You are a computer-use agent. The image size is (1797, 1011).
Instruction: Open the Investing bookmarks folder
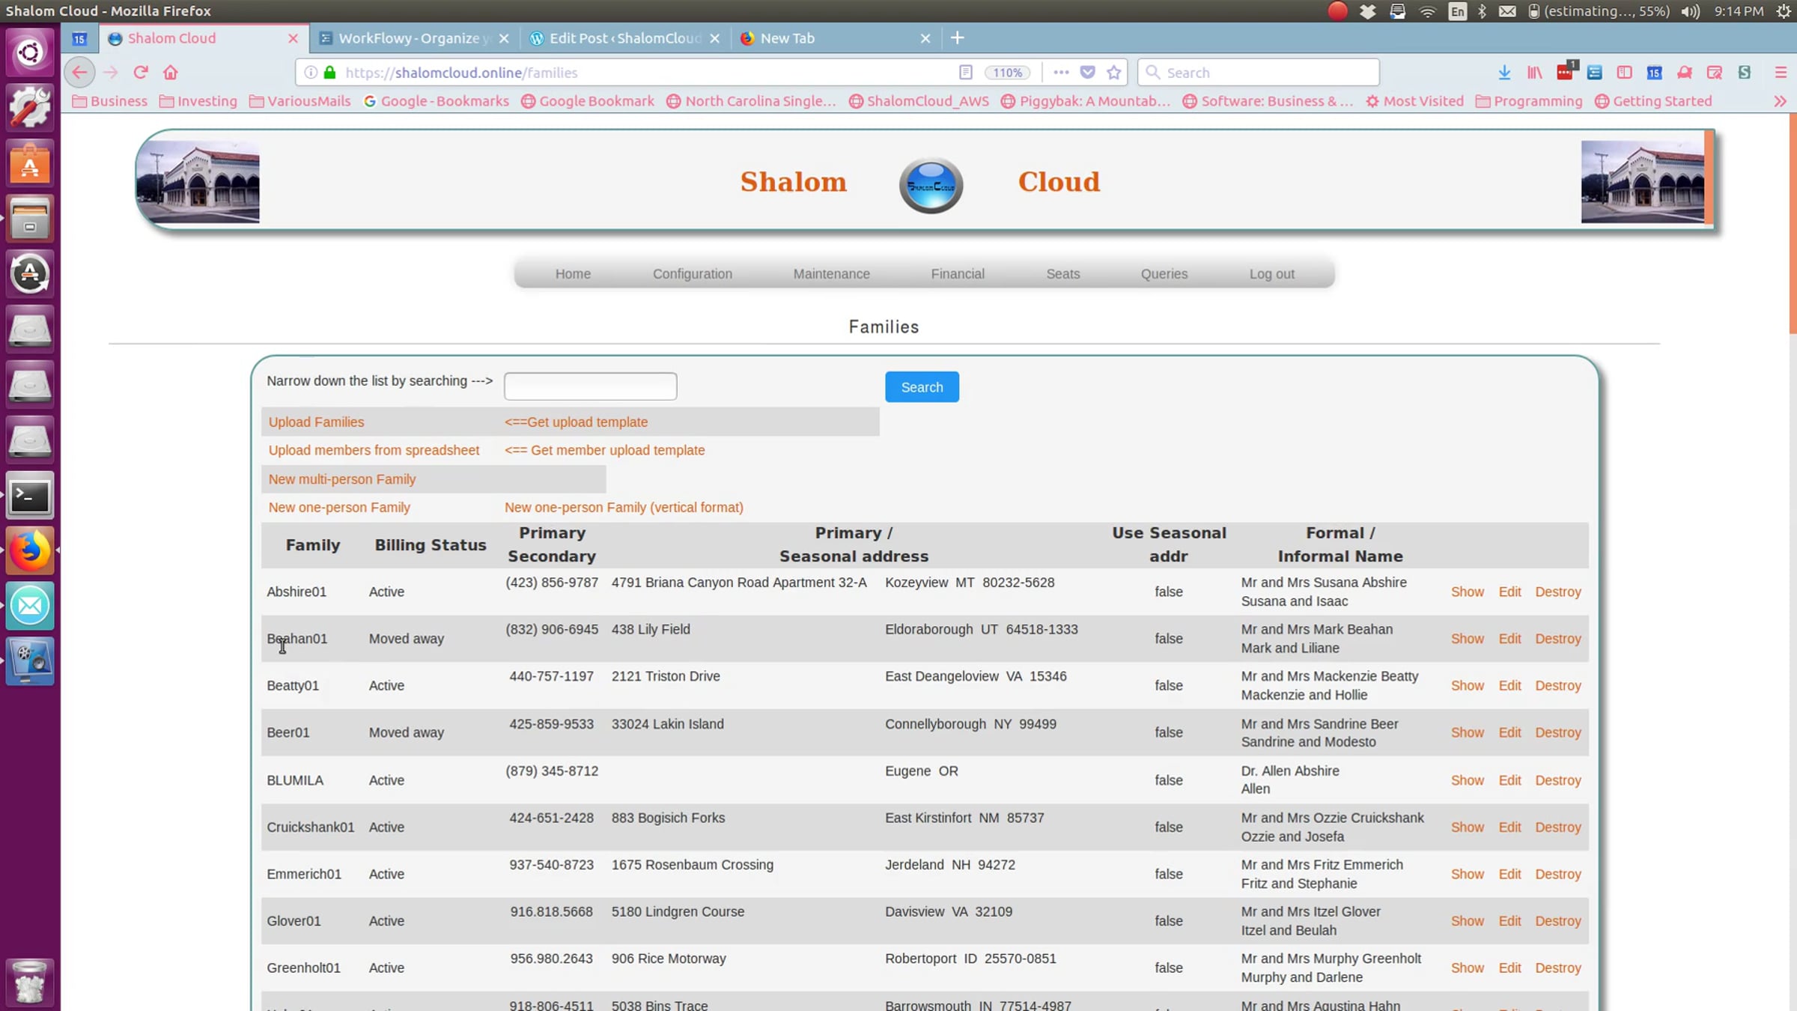(x=198, y=101)
